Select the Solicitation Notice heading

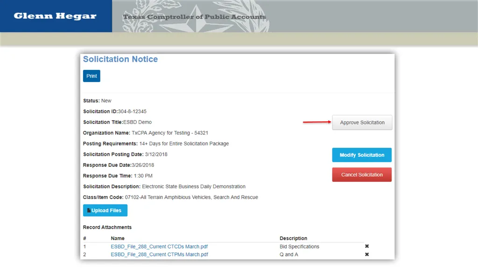coord(120,59)
